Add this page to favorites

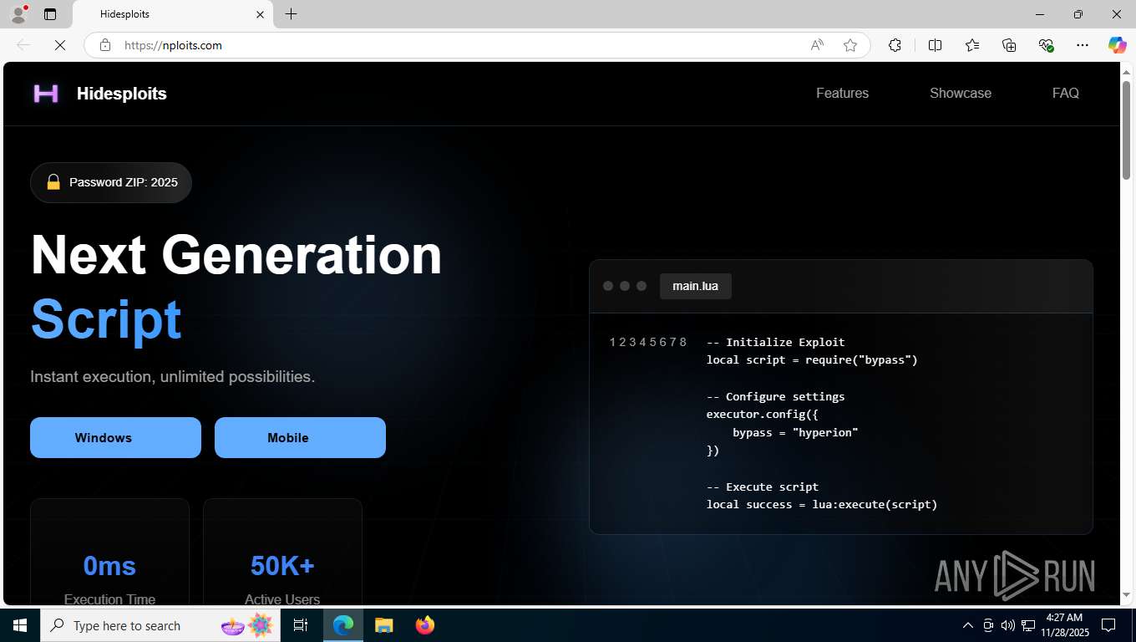(850, 45)
